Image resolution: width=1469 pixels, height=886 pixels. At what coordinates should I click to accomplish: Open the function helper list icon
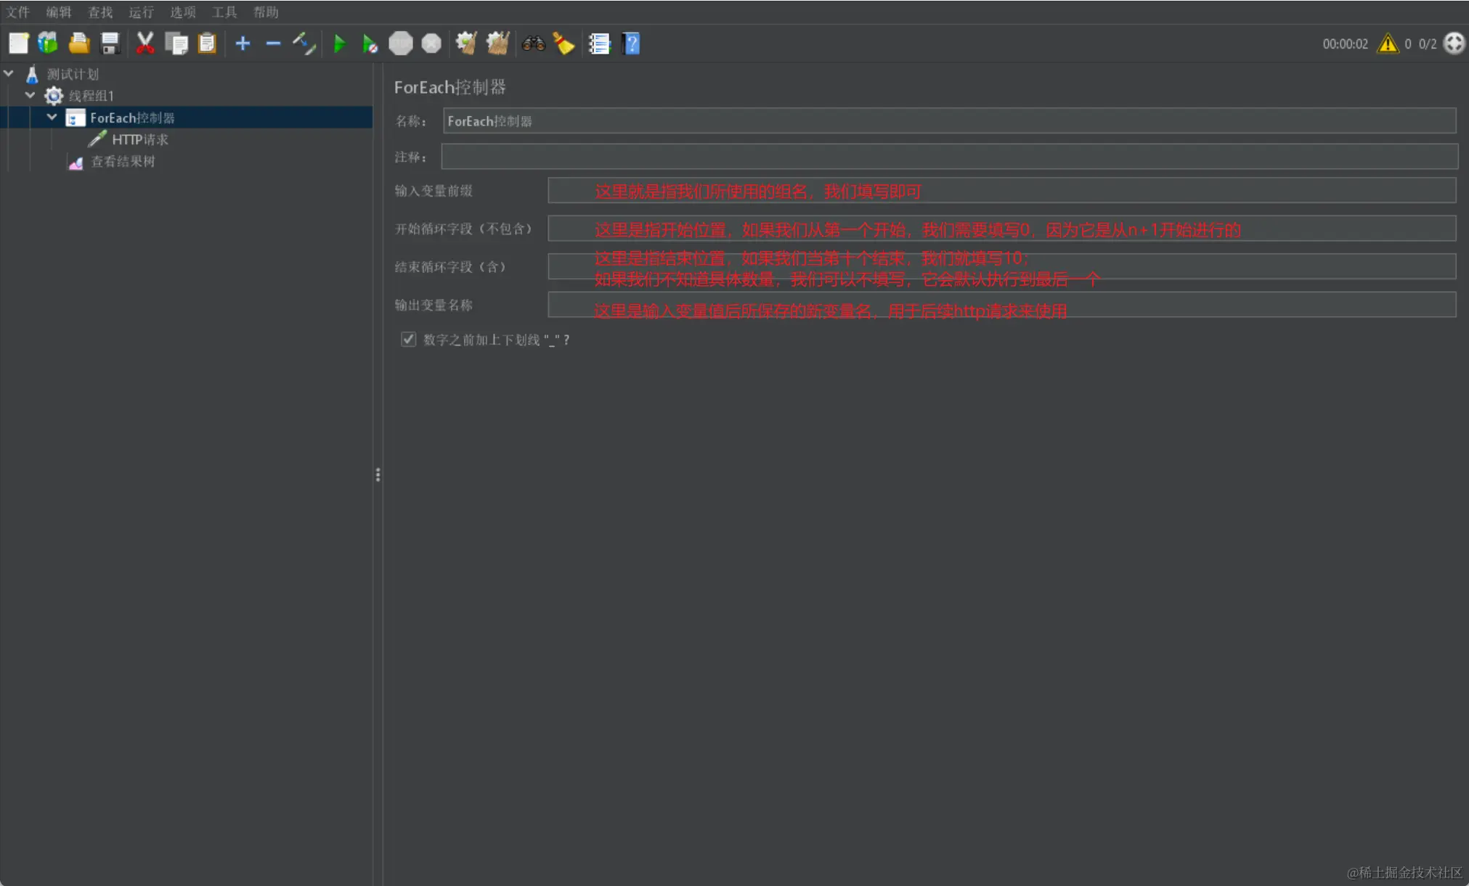coord(599,44)
